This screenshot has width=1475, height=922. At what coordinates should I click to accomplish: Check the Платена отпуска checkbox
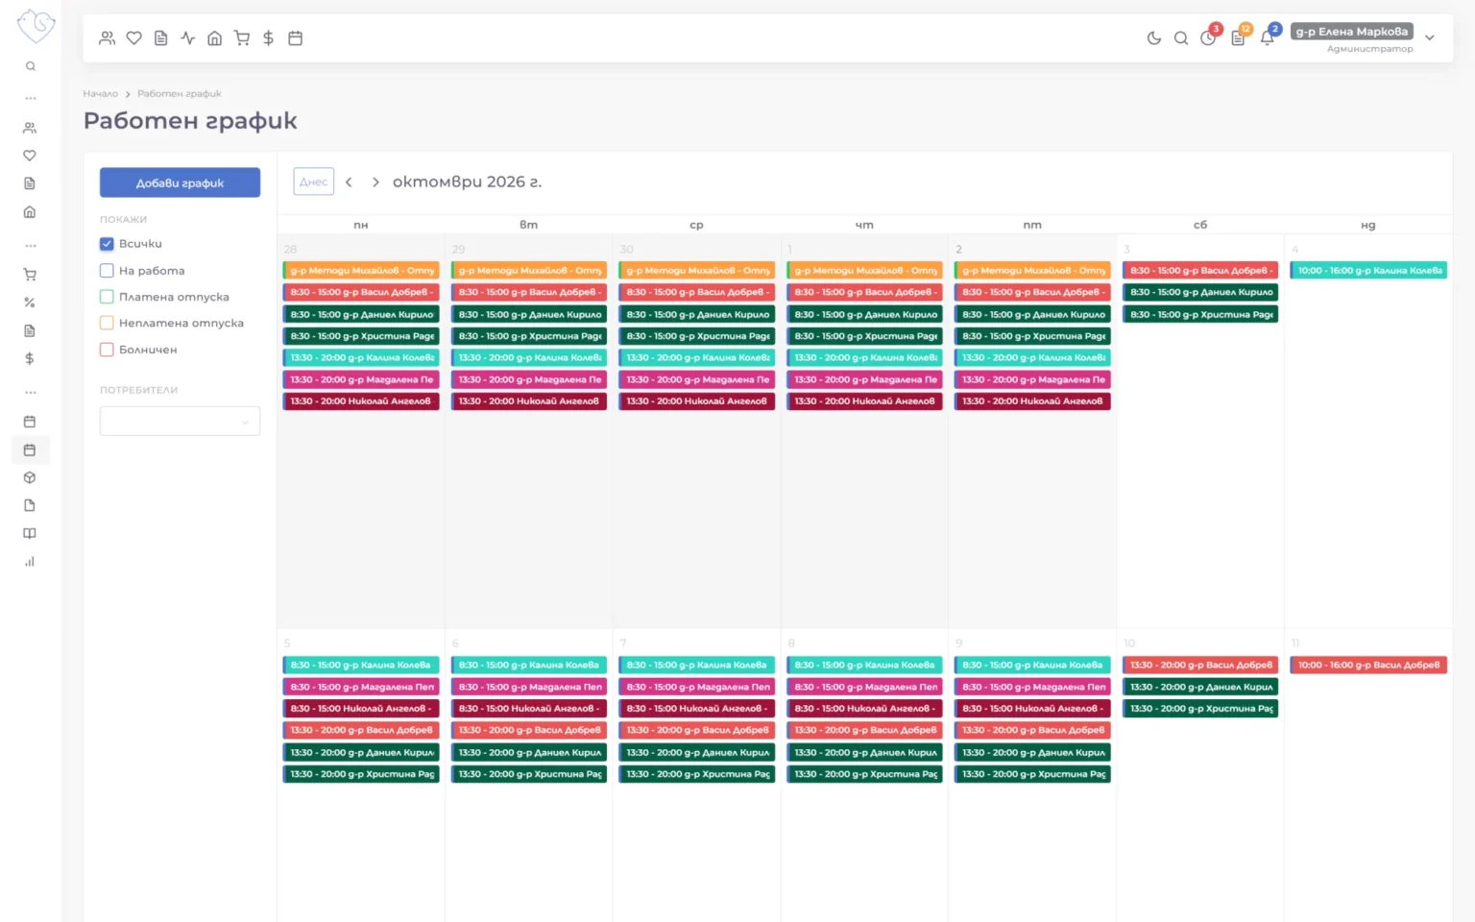pos(107,297)
